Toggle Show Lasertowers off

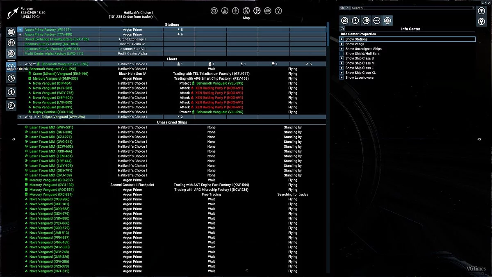(342, 77)
